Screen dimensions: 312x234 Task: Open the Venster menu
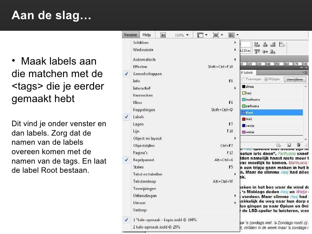130,35
